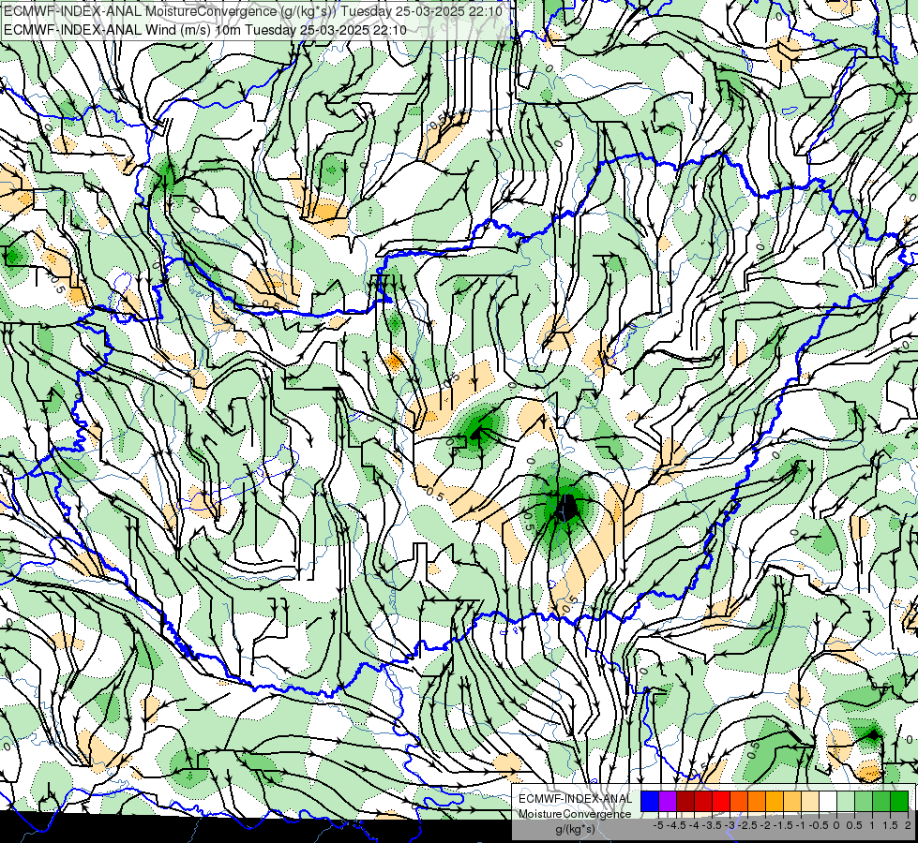
Task: Click the legend tick label "-2"
Action: 766,825
